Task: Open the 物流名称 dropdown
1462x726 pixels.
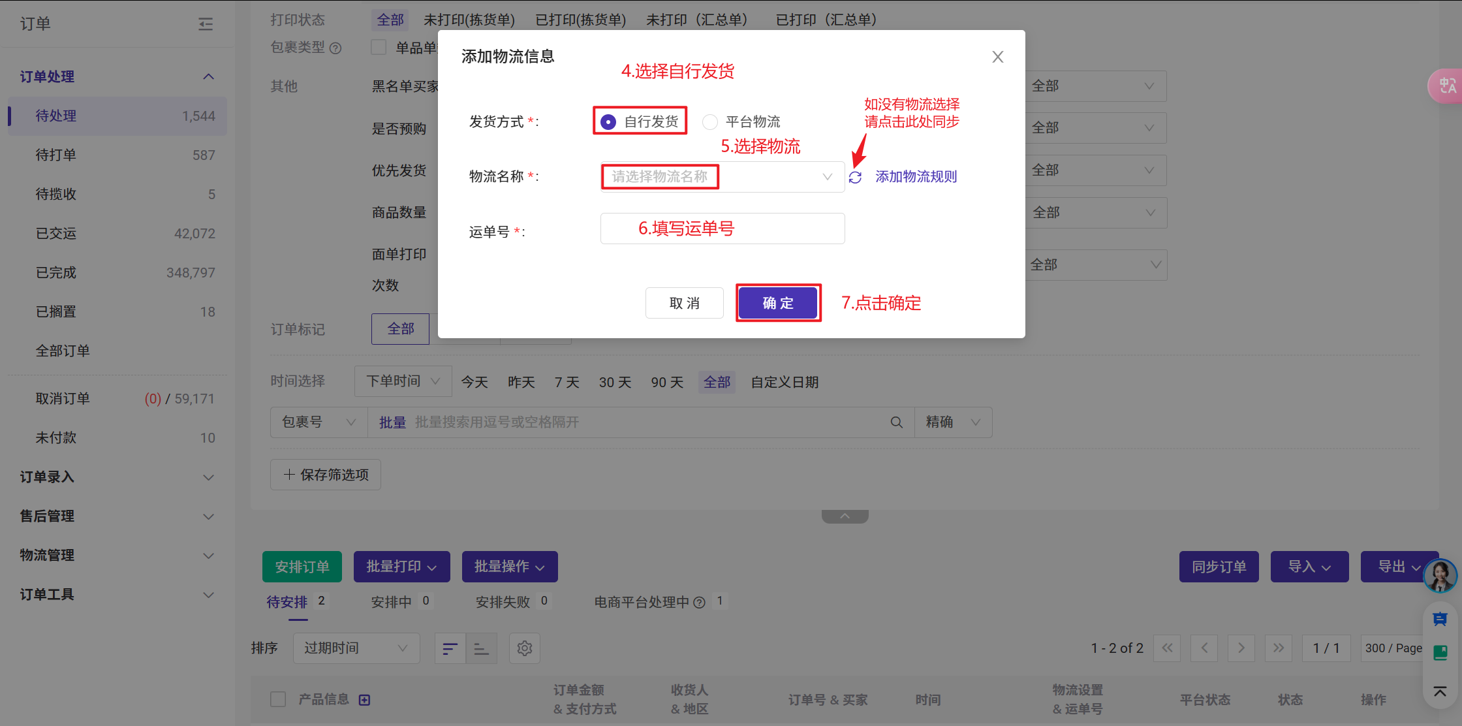Action: coord(722,177)
